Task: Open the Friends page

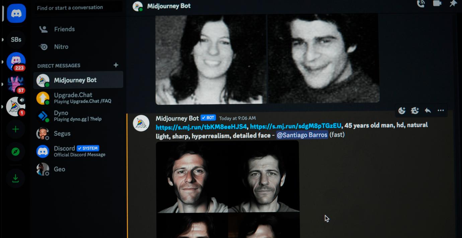Action: [78, 29]
